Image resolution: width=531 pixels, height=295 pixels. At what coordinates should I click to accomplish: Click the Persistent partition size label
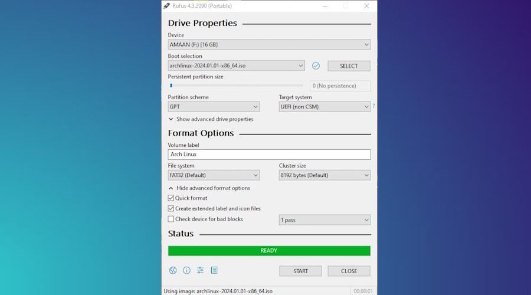195,77
